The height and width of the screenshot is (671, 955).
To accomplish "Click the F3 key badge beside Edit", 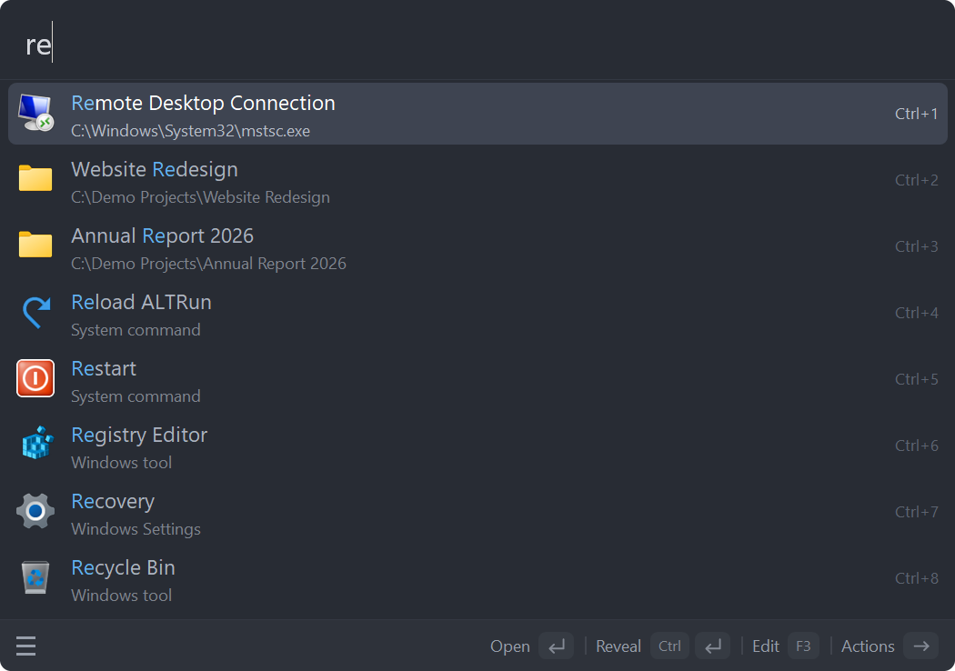I will pyautogui.click(x=803, y=646).
